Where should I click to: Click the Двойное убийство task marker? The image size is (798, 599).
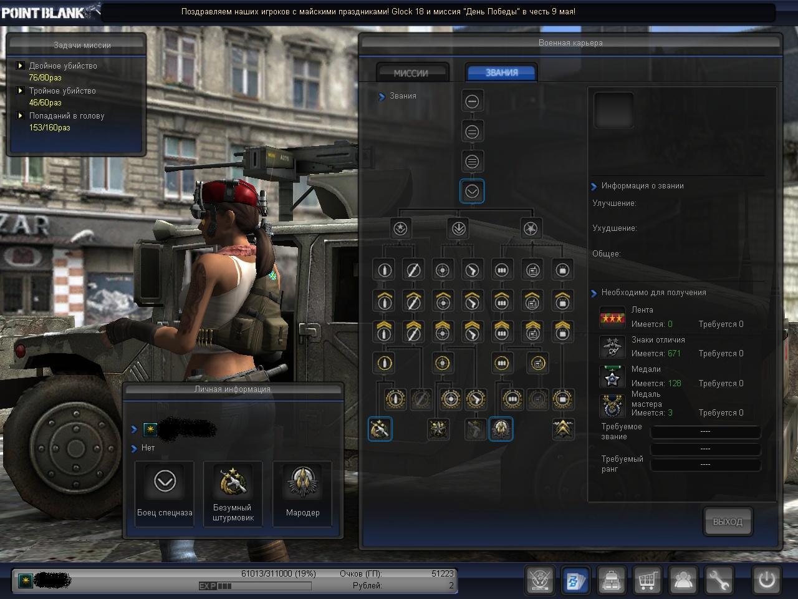tap(20, 66)
